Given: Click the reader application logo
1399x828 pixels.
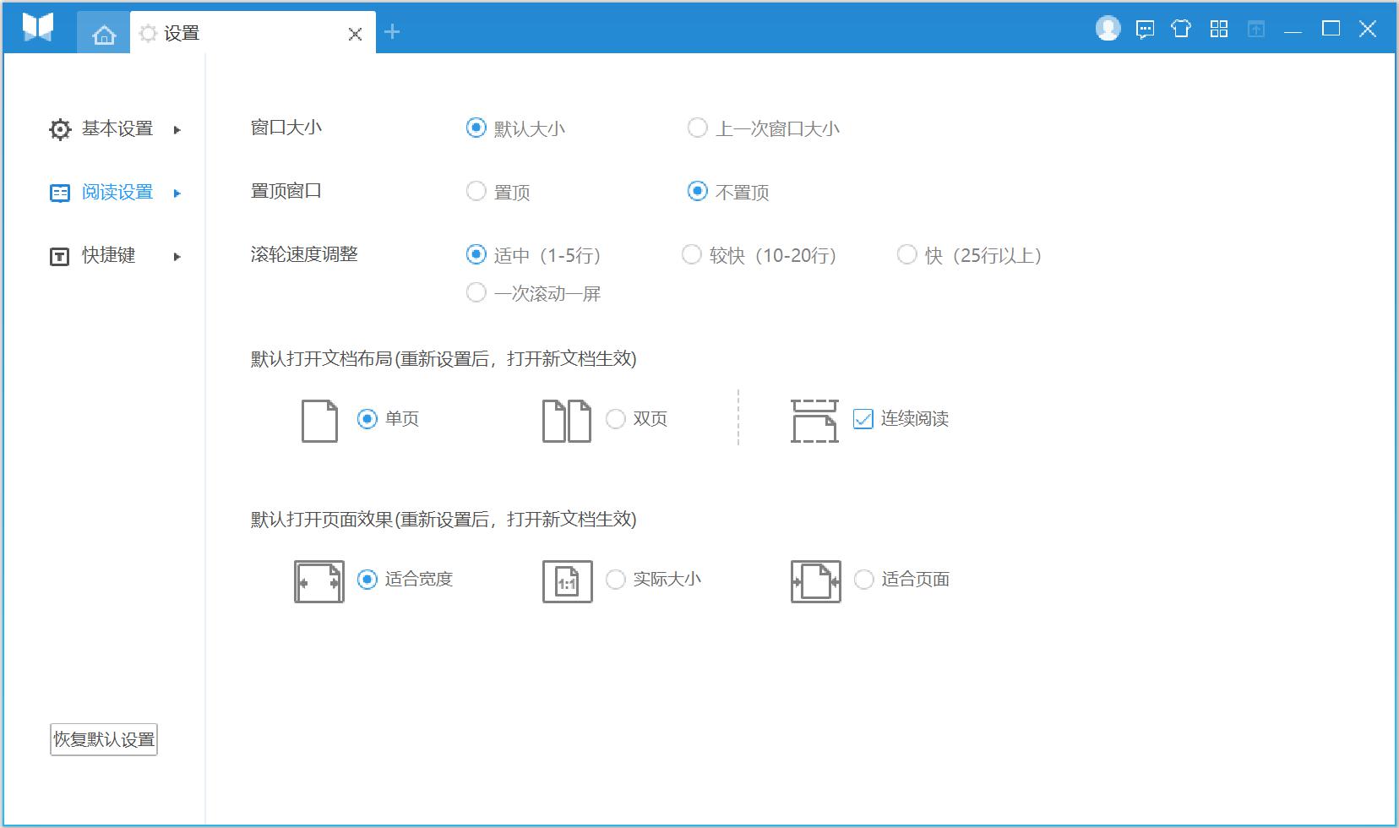Looking at the screenshot, I should click(35, 28).
